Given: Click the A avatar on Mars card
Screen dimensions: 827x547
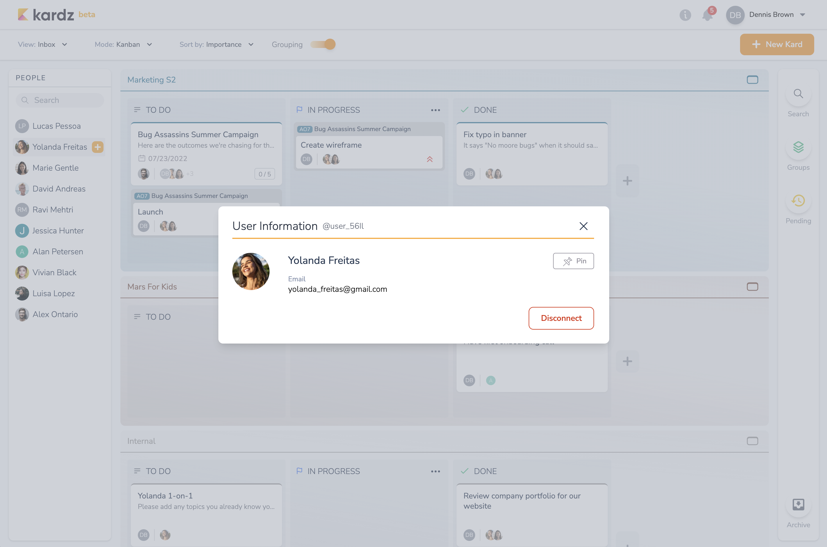Looking at the screenshot, I should 491,380.
